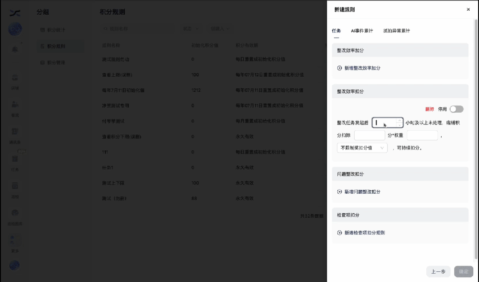This screenshot has width=479, height=282.
Task: Open the 不限制奖扣分值 dropdown
Action: point(362,148)
